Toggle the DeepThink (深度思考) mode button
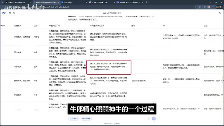The height and width of the screenshot is (126, 224). (x=74, y=119)
